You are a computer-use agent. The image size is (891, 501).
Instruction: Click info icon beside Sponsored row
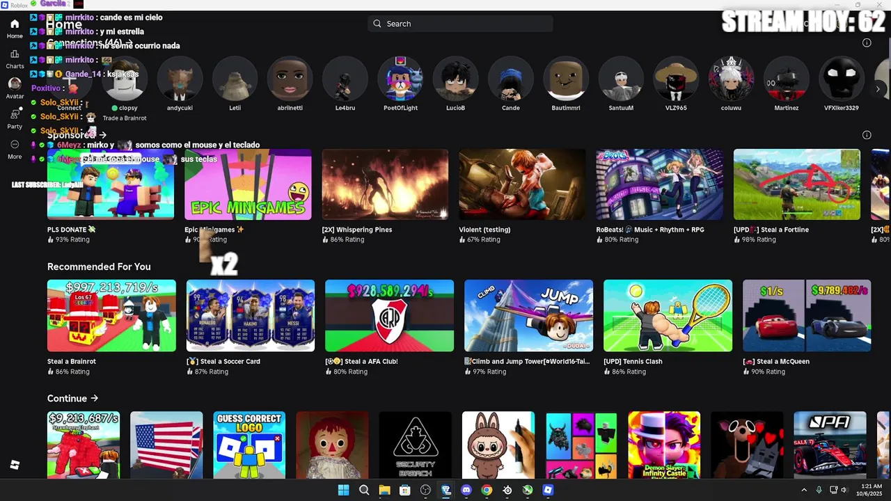pos(867,135)
